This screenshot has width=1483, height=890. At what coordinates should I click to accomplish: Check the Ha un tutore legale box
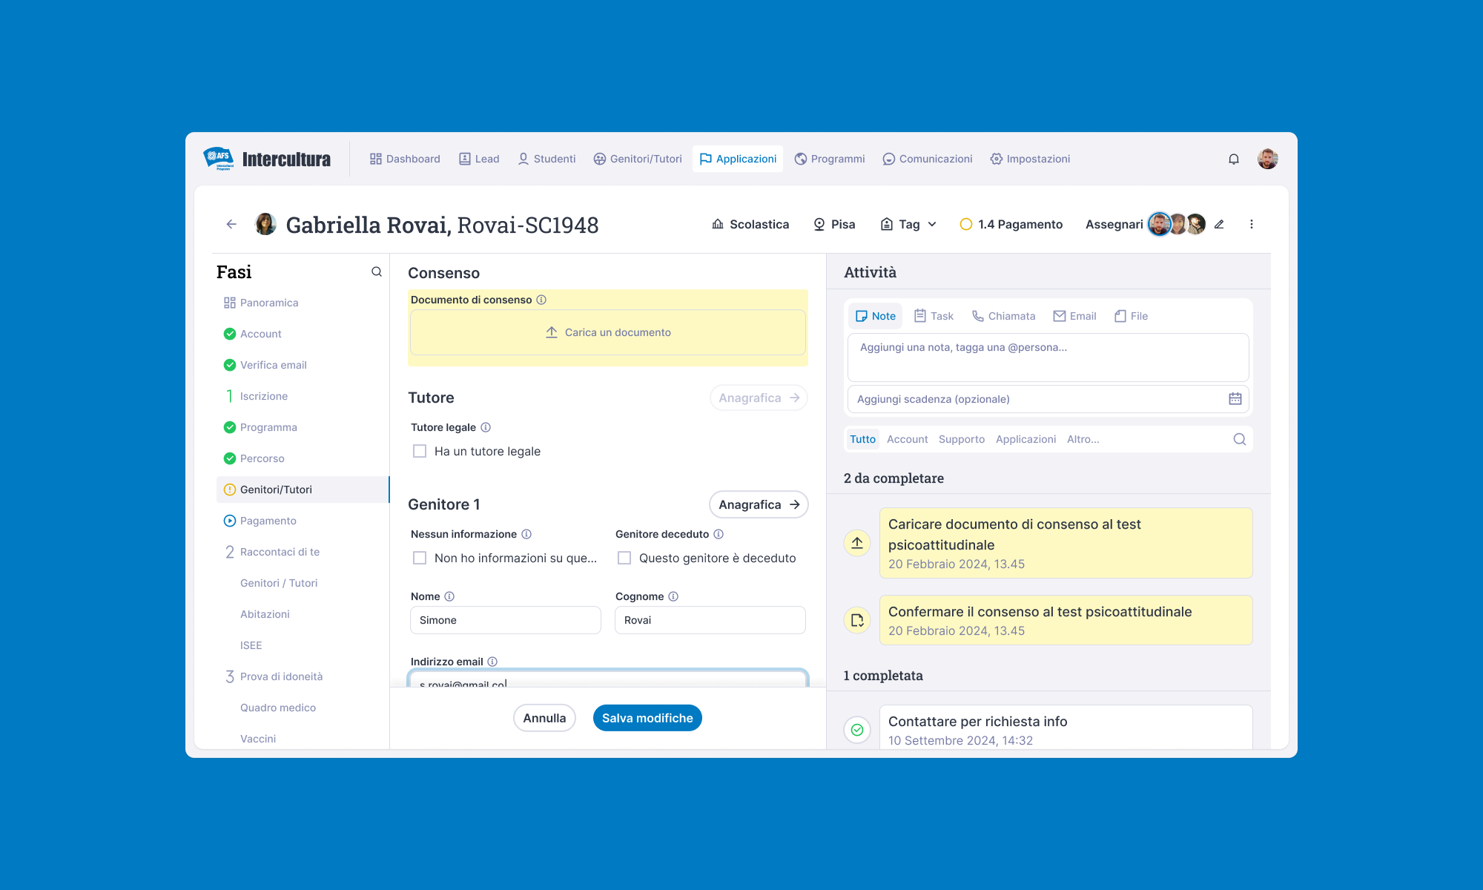420,451
